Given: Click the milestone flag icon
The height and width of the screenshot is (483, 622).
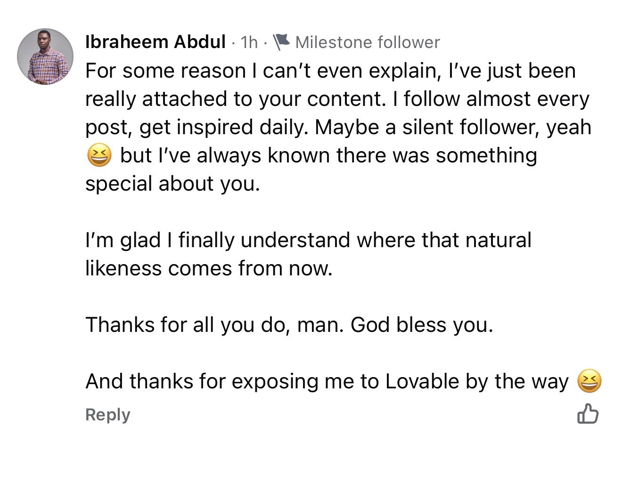Looking at the screenshot, I should 281,42.
